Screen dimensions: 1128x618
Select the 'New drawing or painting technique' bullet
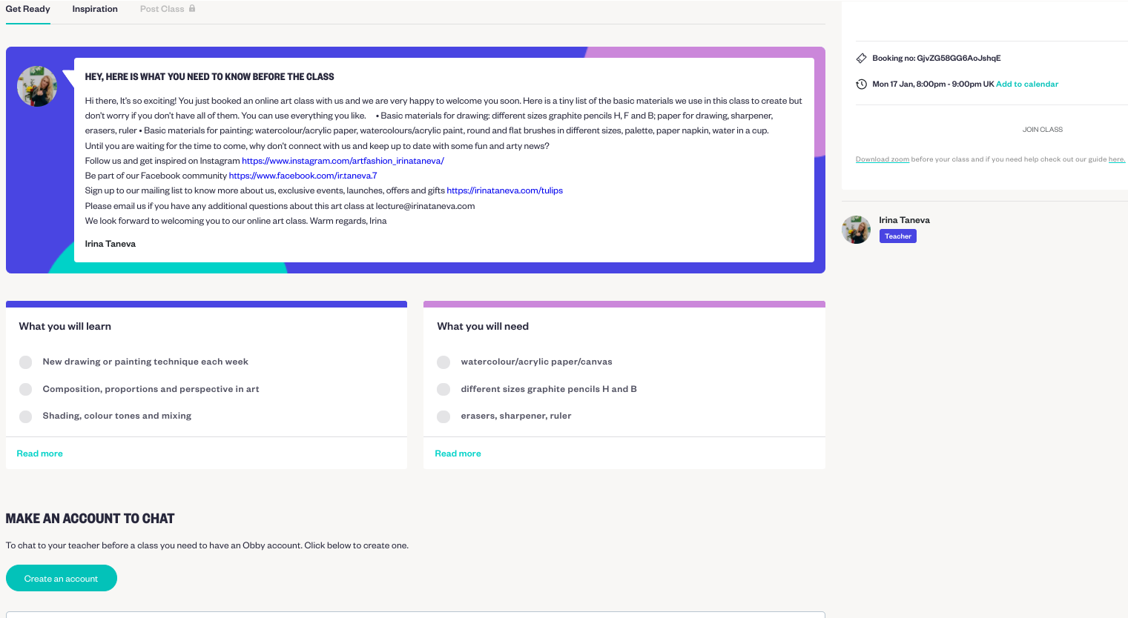coord(25,362)
